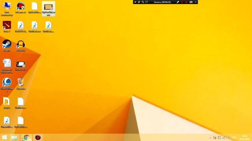
Task: Open the volume speaker tray icon
Action: pyautogui.click(x=228, y=137)
